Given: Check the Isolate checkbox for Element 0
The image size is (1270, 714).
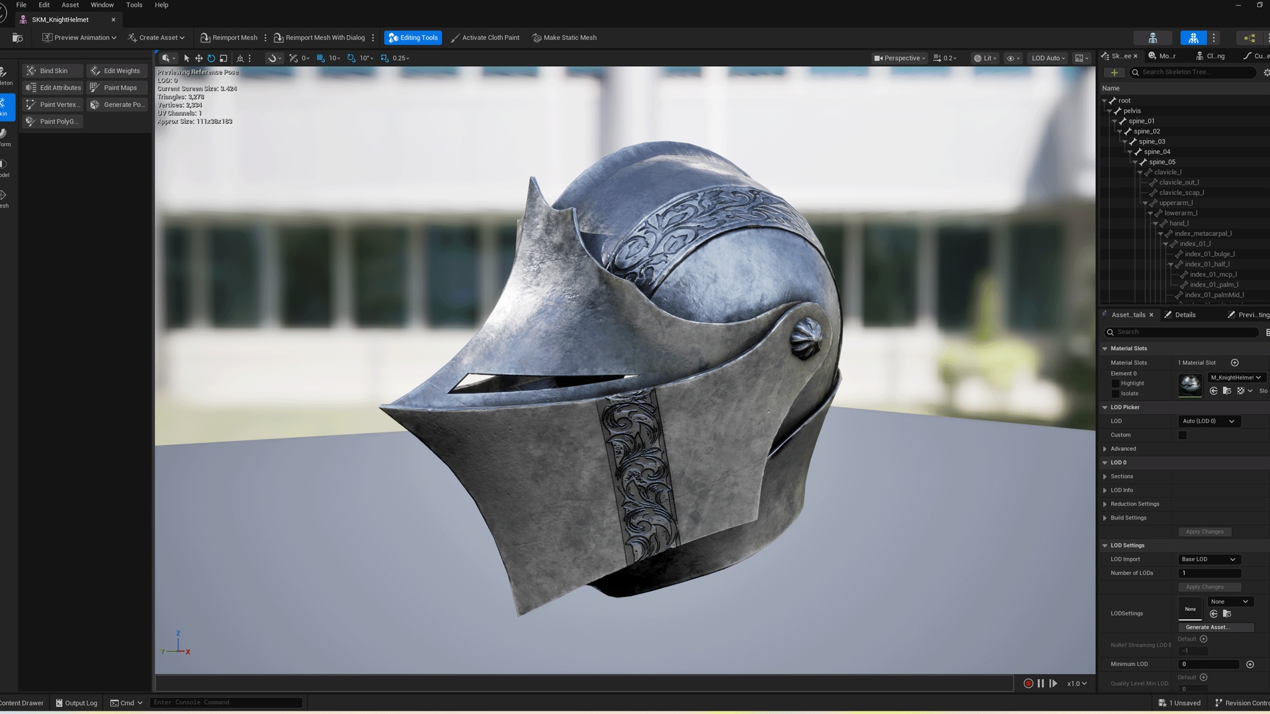Looking at the screenshot, I should [1115, 393].
